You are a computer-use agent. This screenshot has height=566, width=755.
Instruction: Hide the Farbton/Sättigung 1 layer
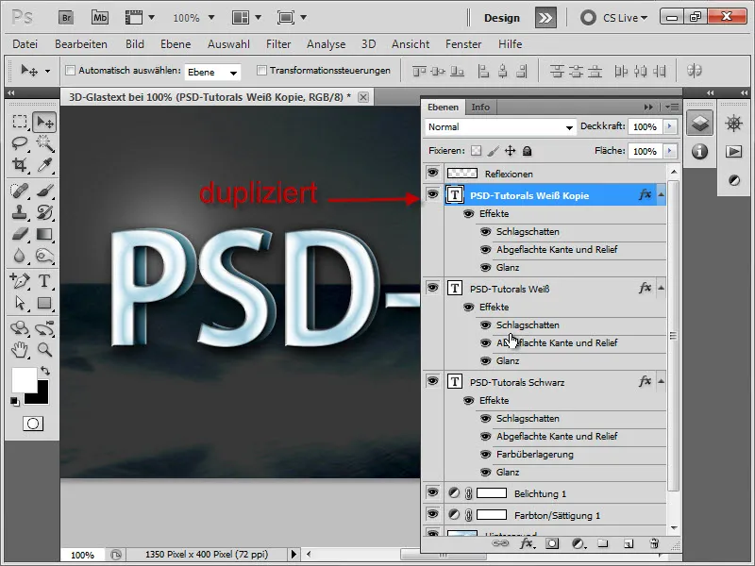pos(432,513)
